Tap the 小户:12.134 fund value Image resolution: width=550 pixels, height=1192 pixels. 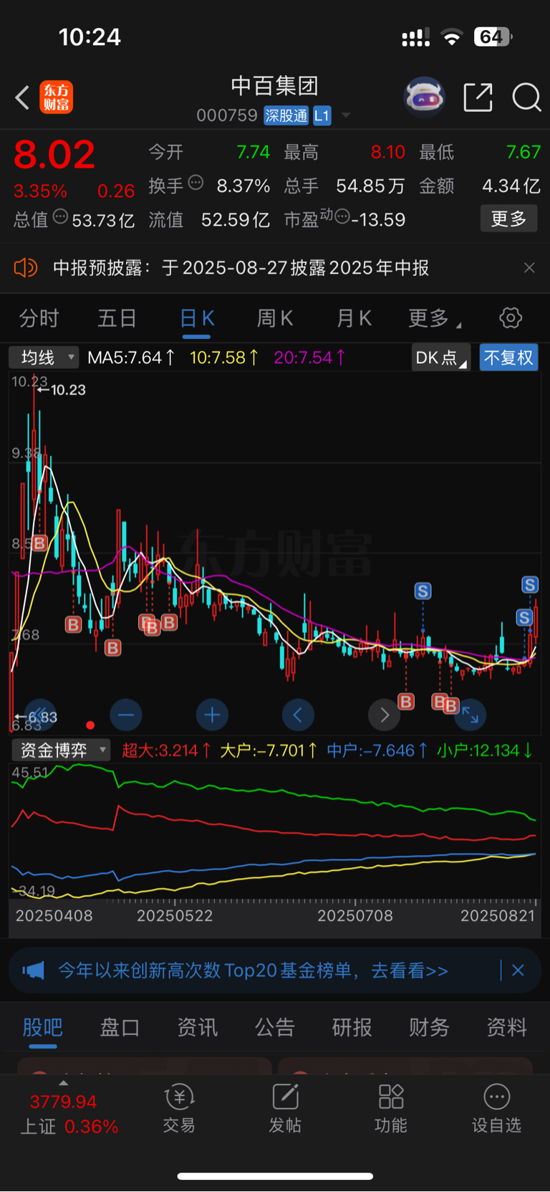(484, 750)
